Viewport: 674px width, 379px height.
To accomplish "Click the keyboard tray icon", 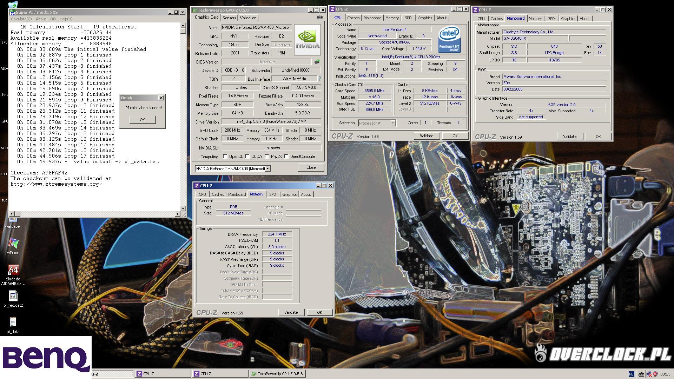I will coord(641,374).
